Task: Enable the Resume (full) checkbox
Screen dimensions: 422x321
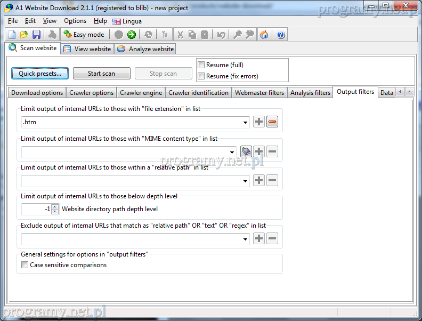Action: point(201,65)
